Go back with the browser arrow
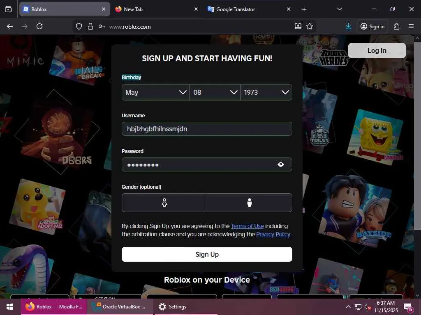Image resolution: width=421 pixels, height=315 pixels. tap(10, 26)
